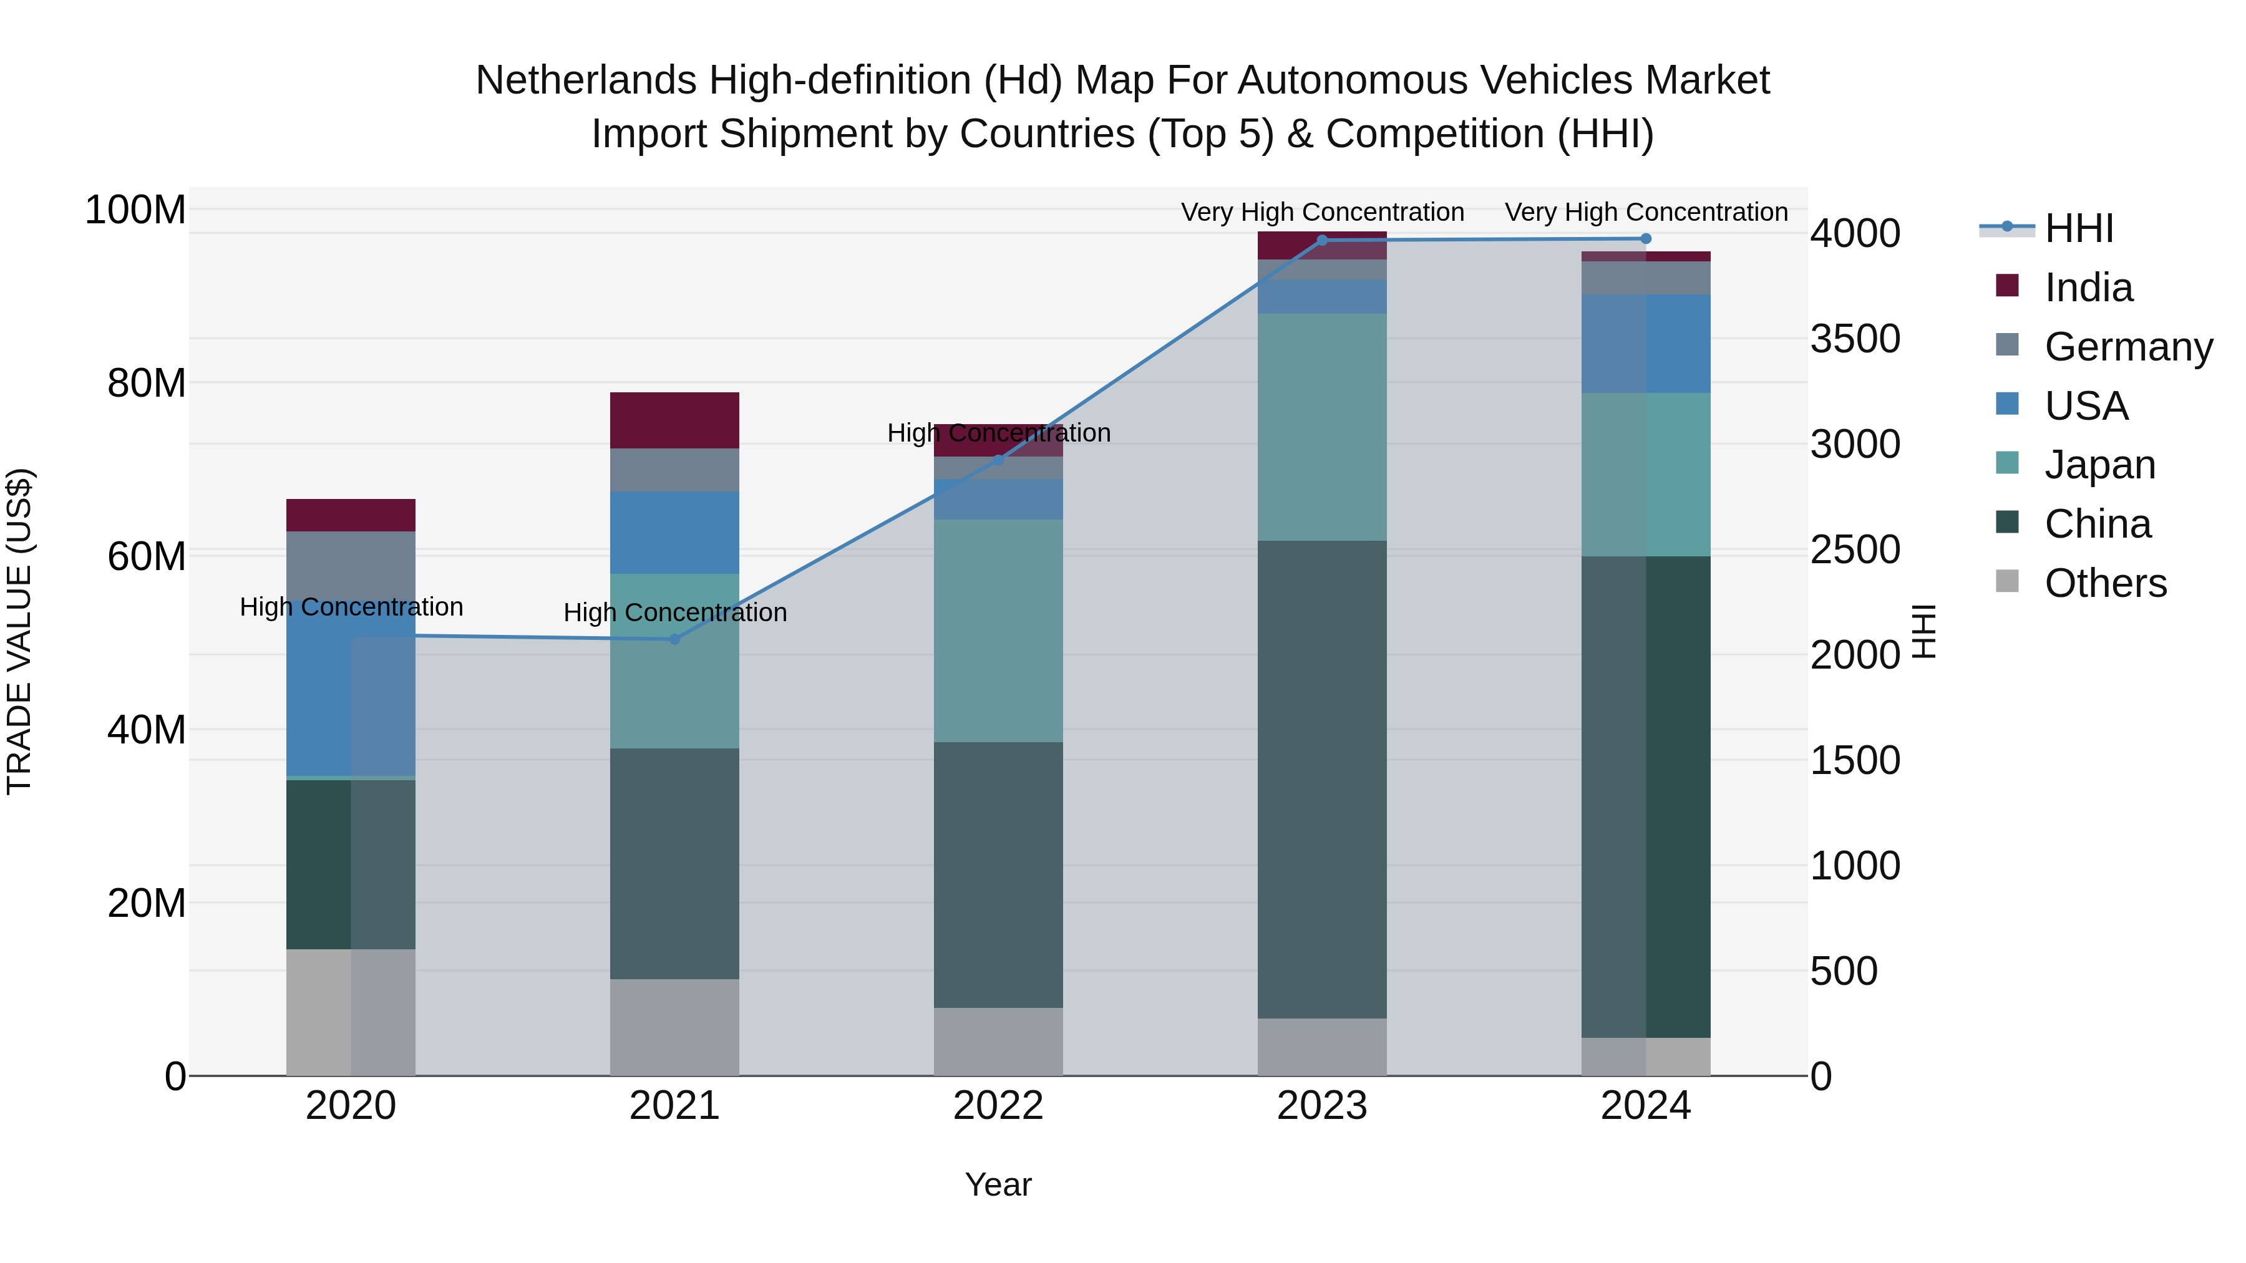Toggle the China legend label
2246x1263 pixels.
coord(2098,525)
